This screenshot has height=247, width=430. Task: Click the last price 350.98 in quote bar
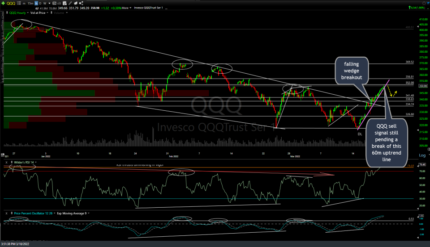pos(95,8)
